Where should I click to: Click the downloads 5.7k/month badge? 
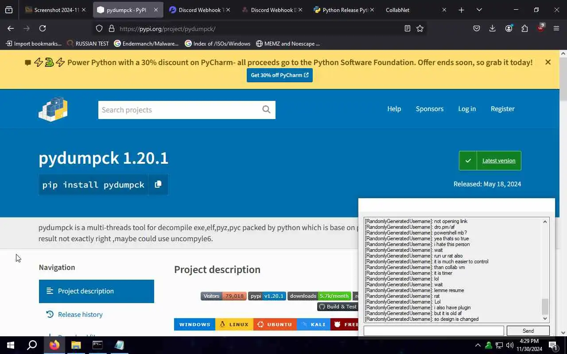point(319,296)
